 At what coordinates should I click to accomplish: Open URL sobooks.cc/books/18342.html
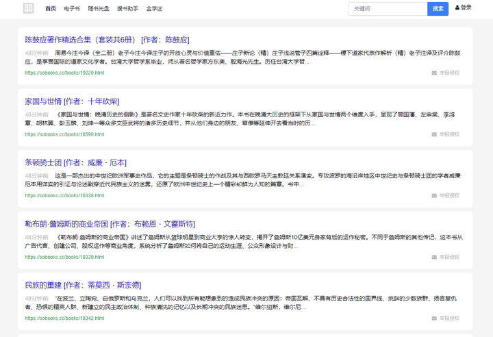coord(64,318)
